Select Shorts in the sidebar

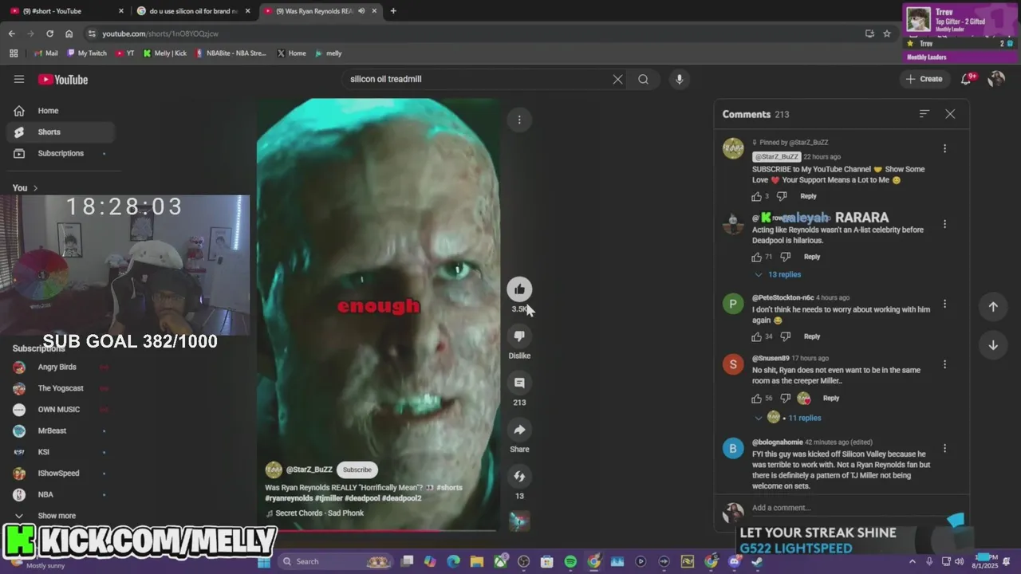[x=61, y=132]
